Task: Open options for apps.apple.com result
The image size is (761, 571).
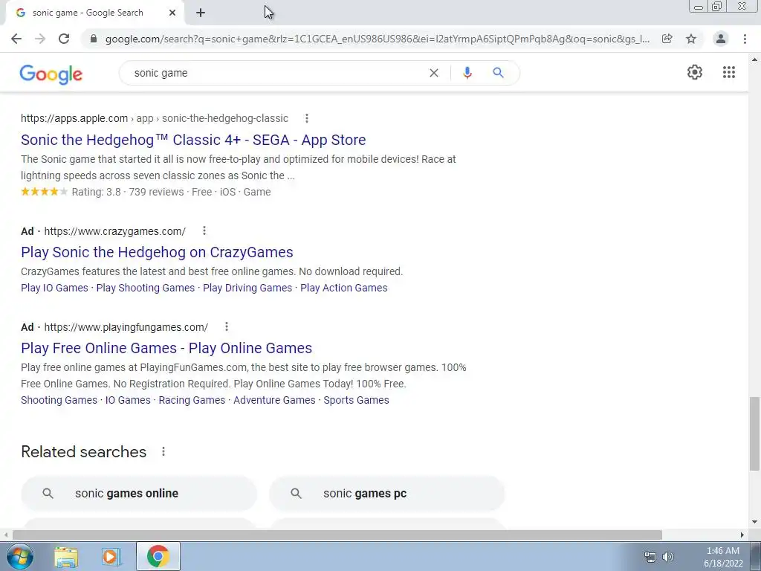Action: (x=307, y=118)
